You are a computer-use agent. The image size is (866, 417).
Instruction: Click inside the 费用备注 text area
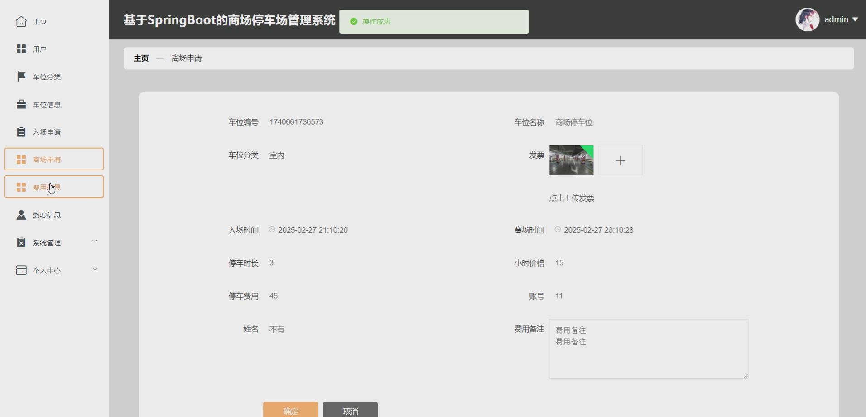point(648,349)
